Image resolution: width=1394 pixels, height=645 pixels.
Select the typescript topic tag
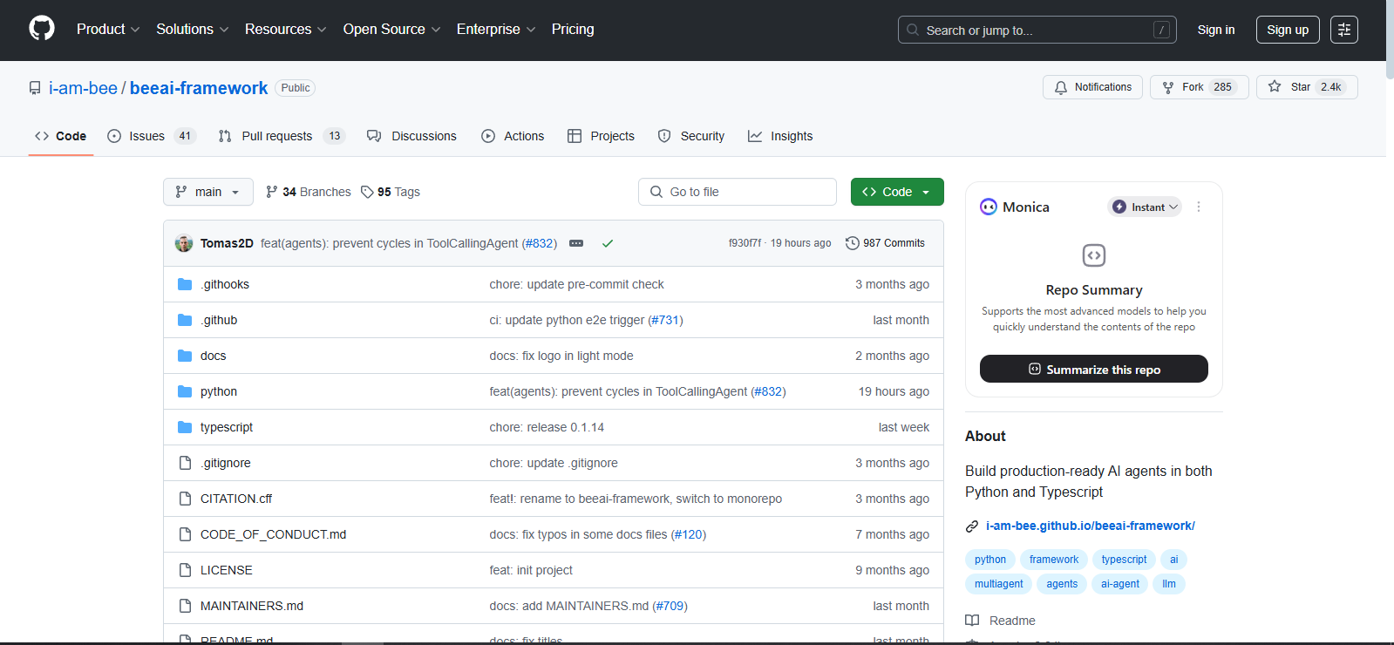[1124, 560]
